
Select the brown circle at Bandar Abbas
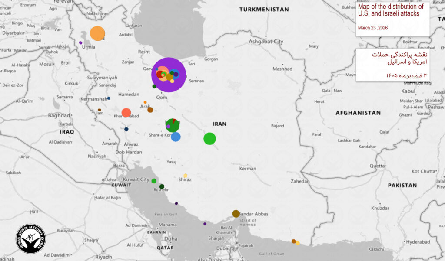[x=236, y=213]
